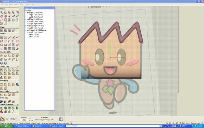
Task: Open the Tools menu
Action: tap(15, 4)
